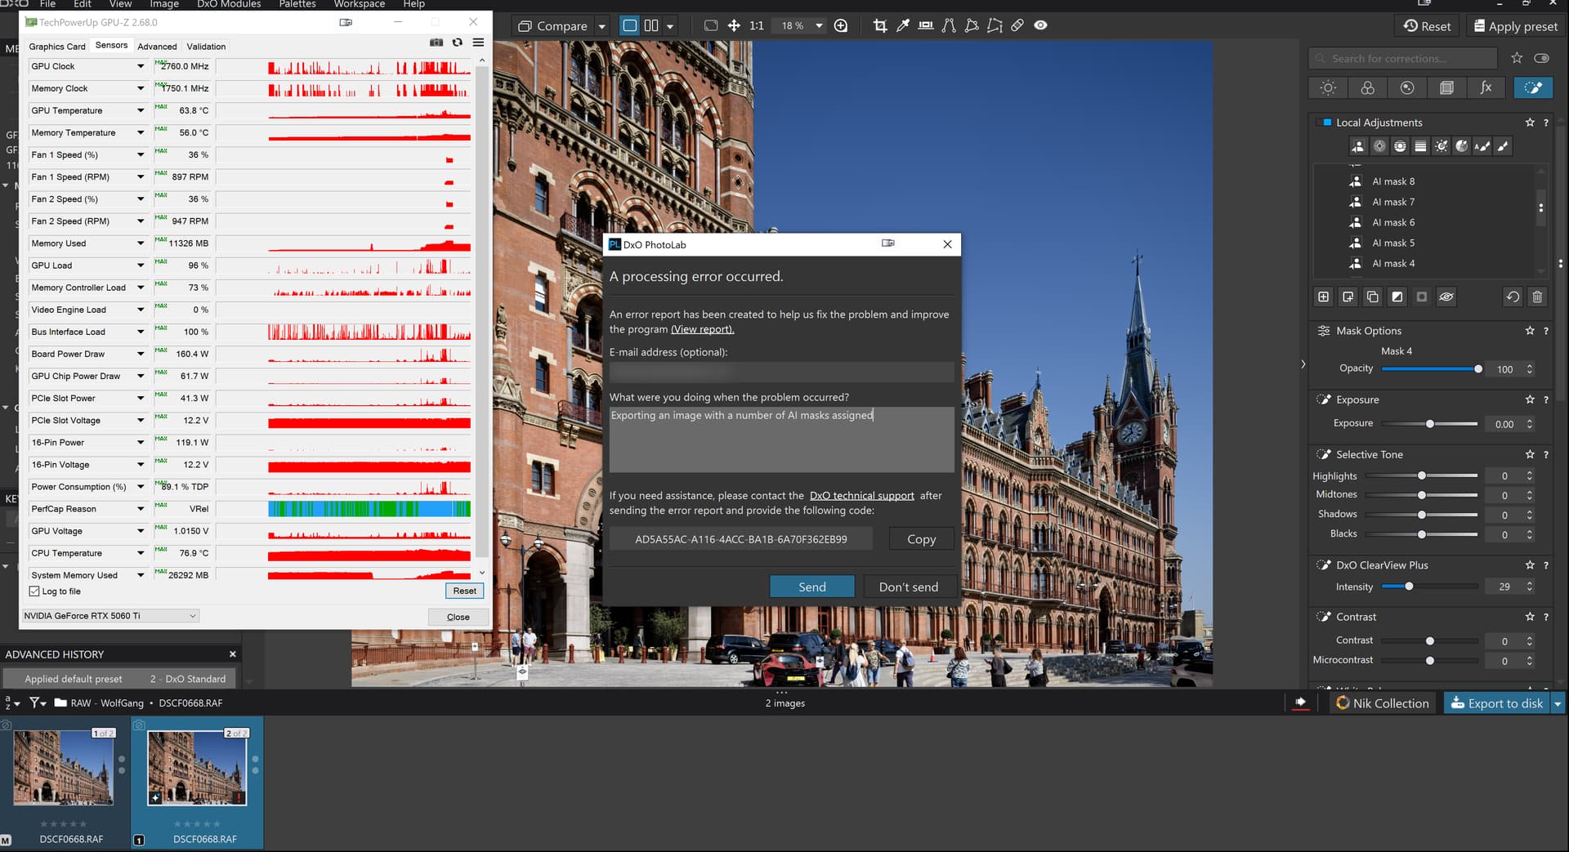Select the Crop tool in the toolbar
The width and height of the screenshot is (1569, 852).
(879, 26)
